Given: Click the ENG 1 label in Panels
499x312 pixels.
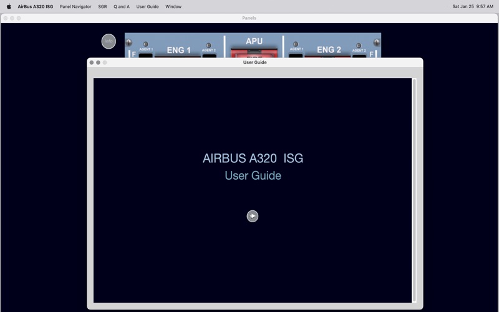Looking at the screenshot, I should tap(178, 50).
